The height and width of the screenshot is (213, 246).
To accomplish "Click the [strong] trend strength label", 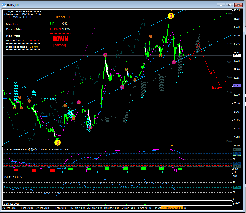I will 60,45.
